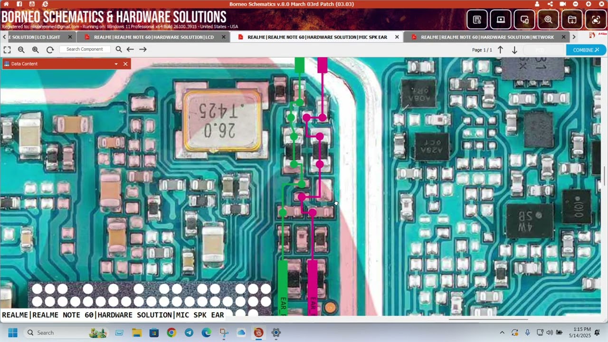608x342 pixels.
Task: Go to the next page with down arrow
Action: (514, 50)
